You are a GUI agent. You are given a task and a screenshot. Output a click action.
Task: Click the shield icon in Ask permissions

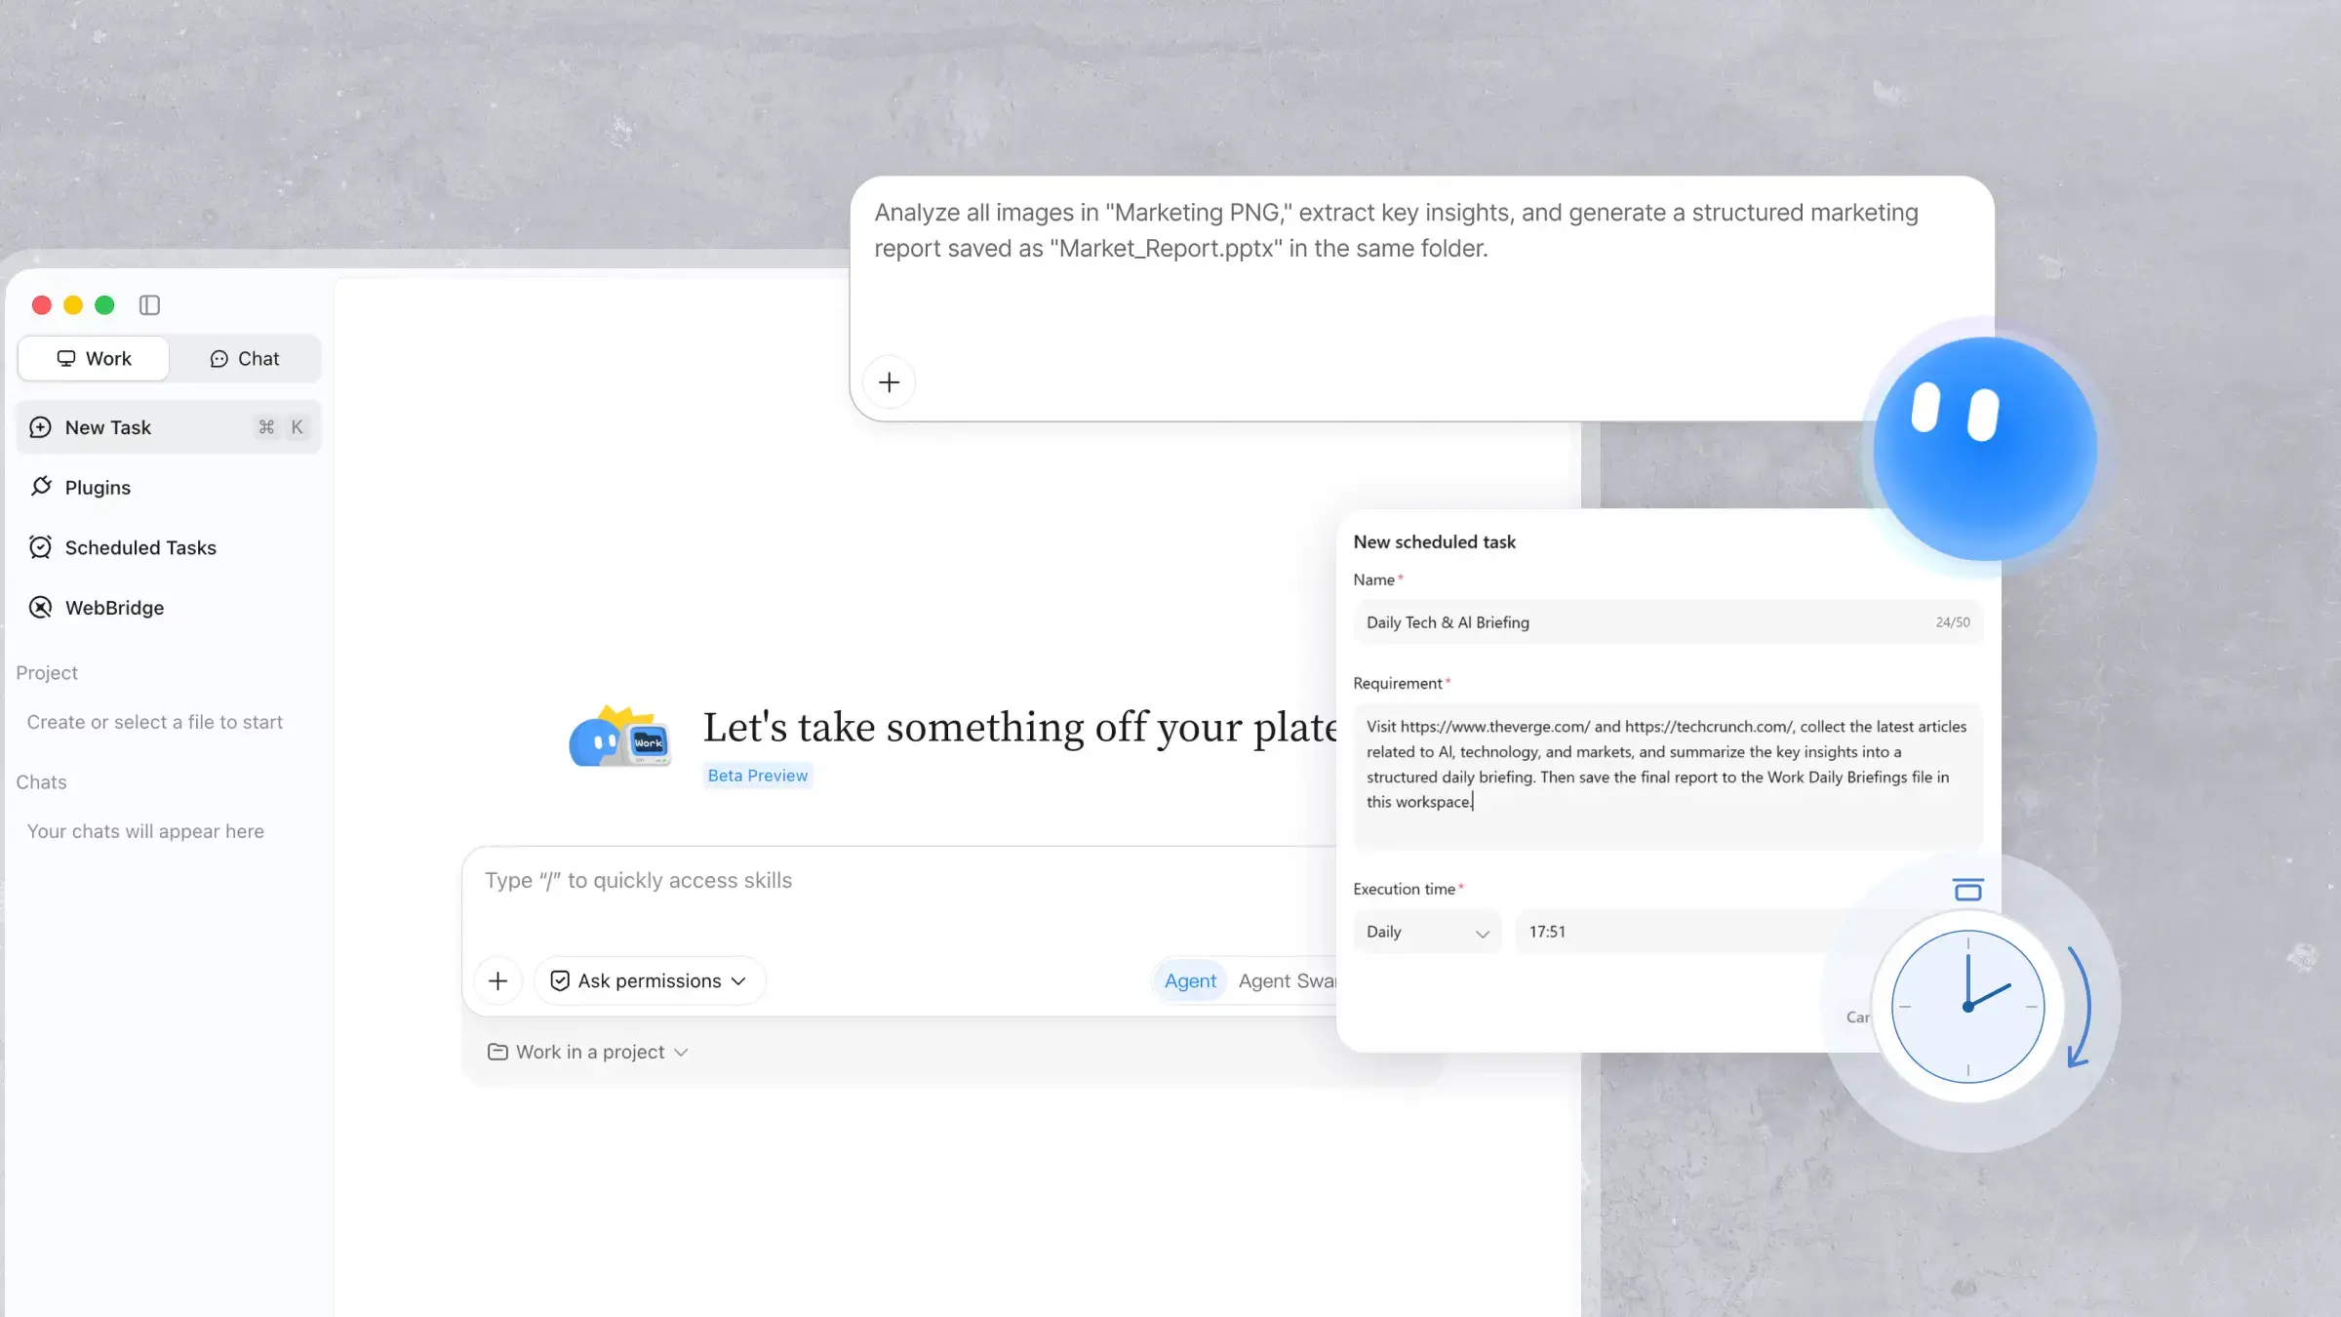coord(560,980)
